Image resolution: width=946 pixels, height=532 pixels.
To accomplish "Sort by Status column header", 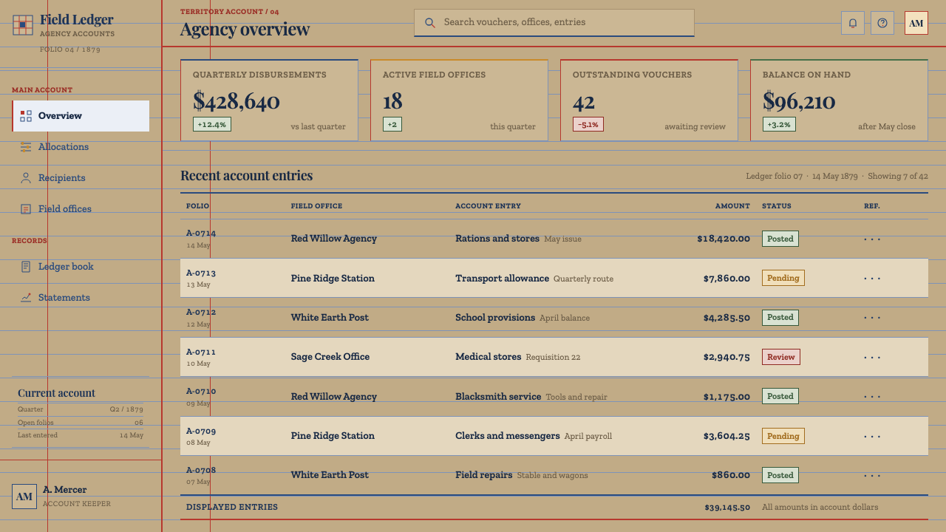I will pyautogui.click(x=777, y=206).
